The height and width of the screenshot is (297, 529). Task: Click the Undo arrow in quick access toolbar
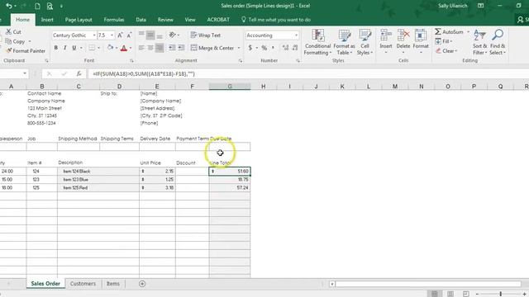9,6
